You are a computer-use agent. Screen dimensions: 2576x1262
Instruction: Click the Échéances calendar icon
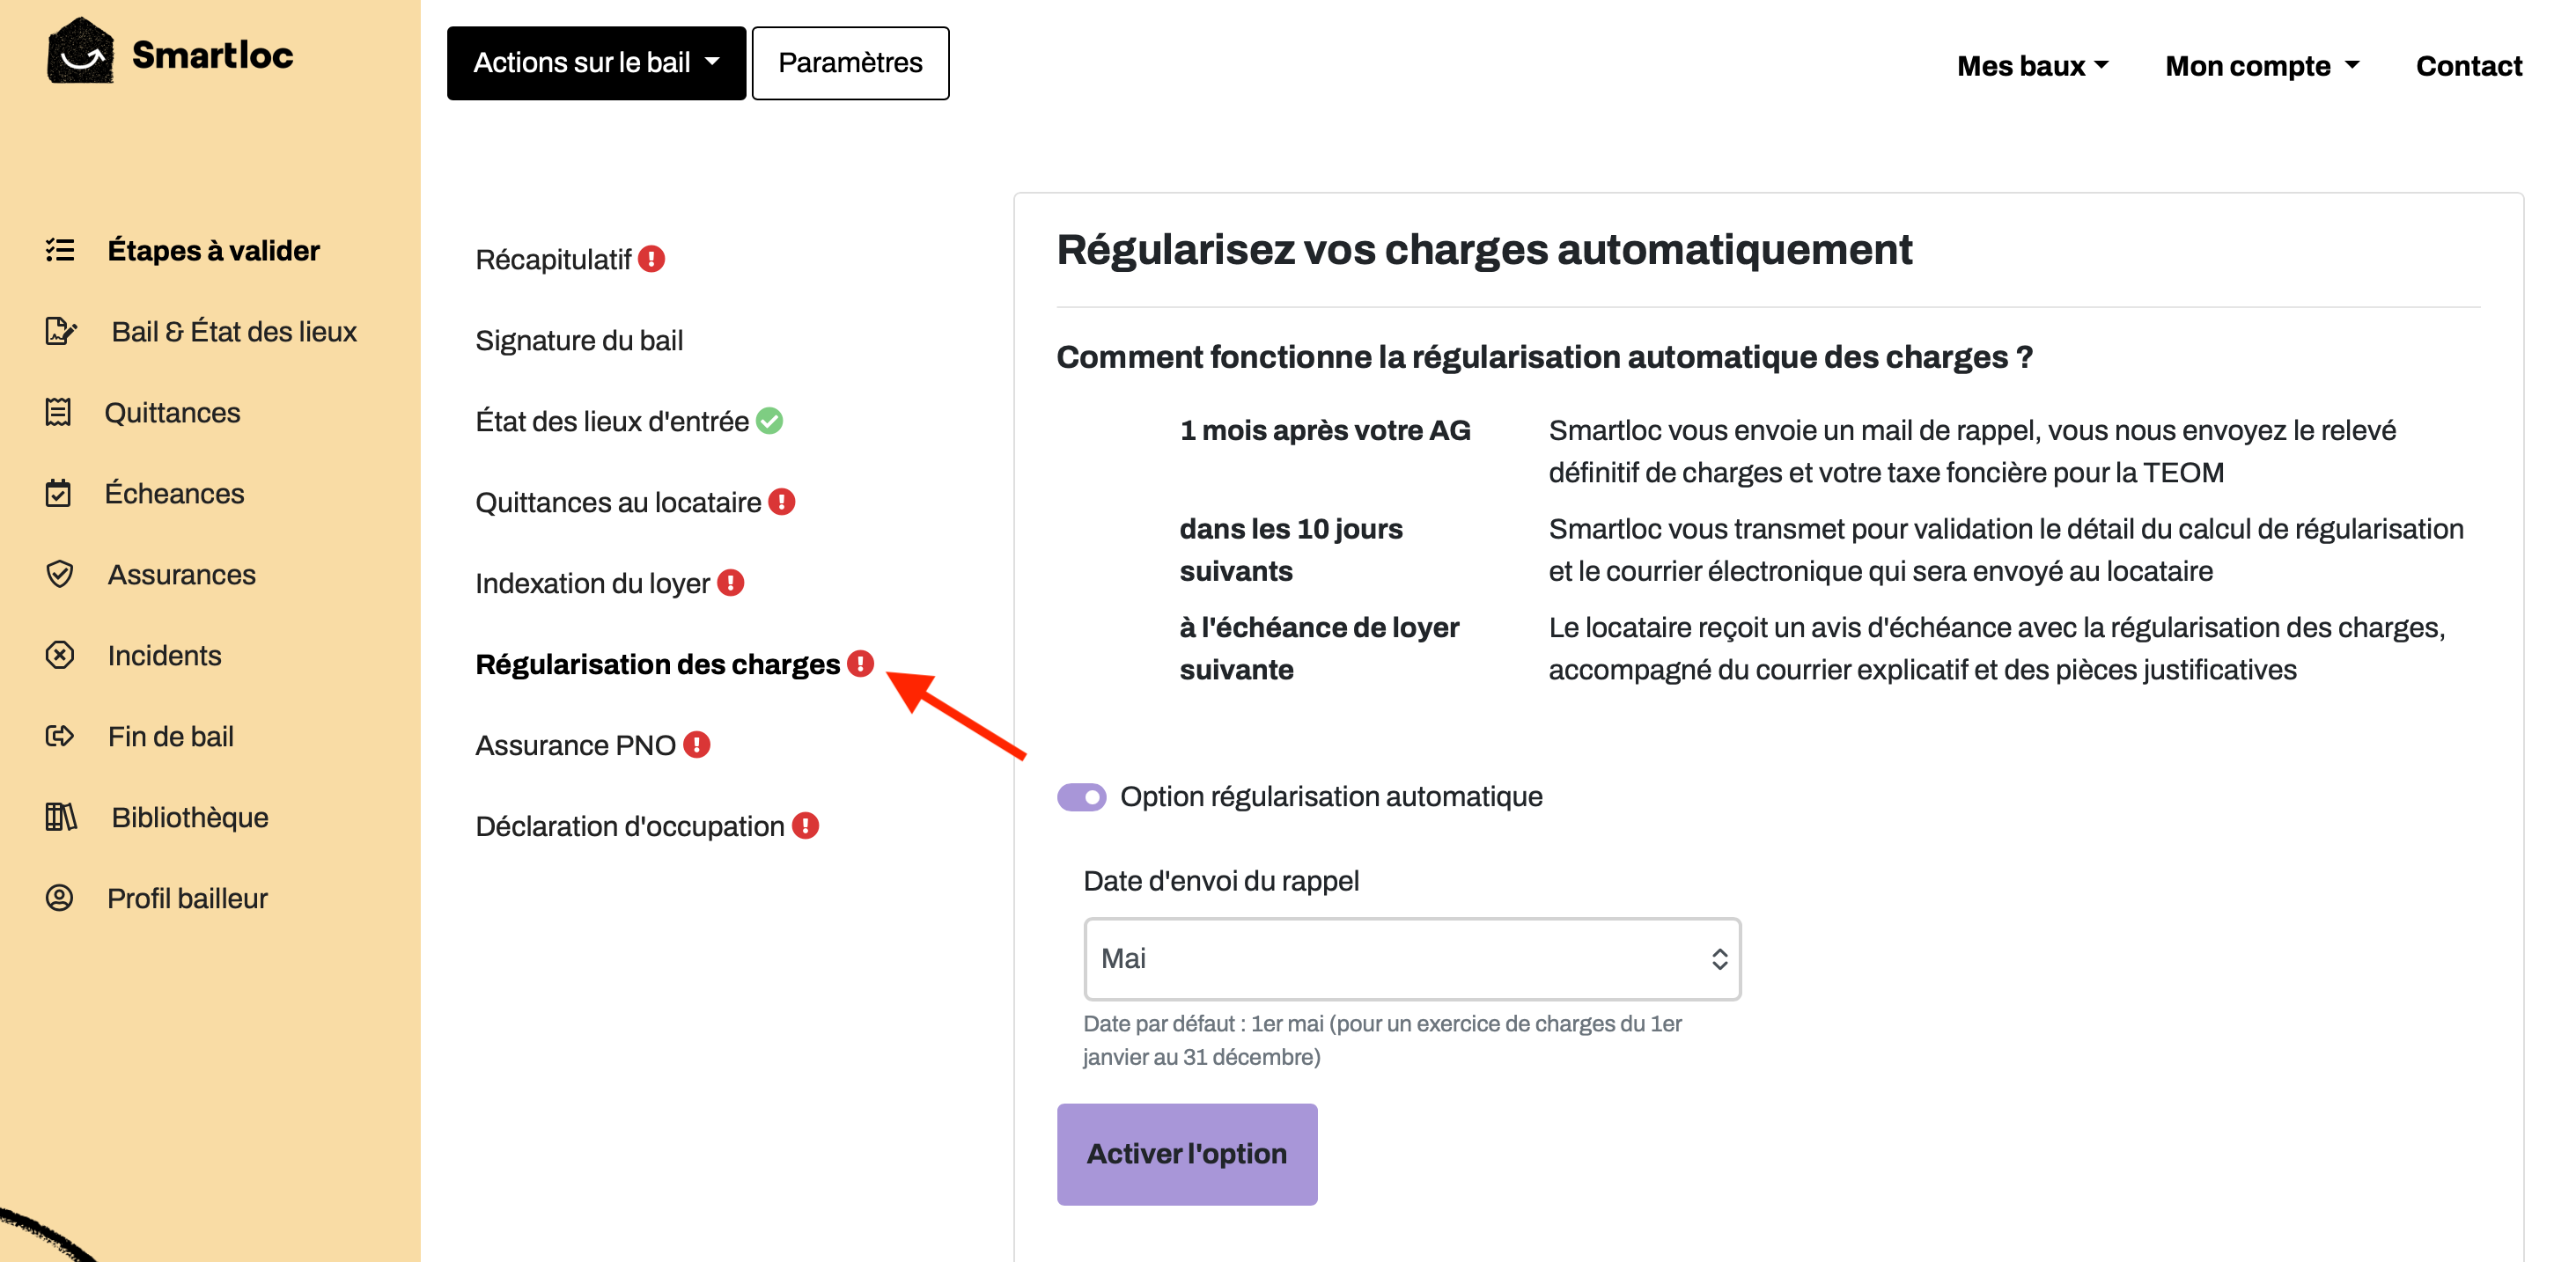(58, 493)
